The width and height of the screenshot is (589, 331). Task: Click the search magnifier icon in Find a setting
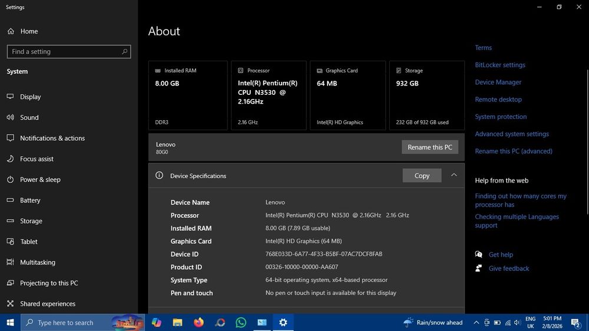coord(125,51)
